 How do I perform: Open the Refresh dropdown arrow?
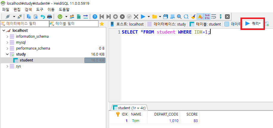pyautogui.click(x=66, y=17)
